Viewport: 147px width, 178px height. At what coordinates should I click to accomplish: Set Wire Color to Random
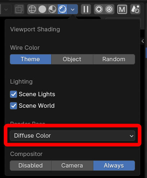(x=114, y=59)
